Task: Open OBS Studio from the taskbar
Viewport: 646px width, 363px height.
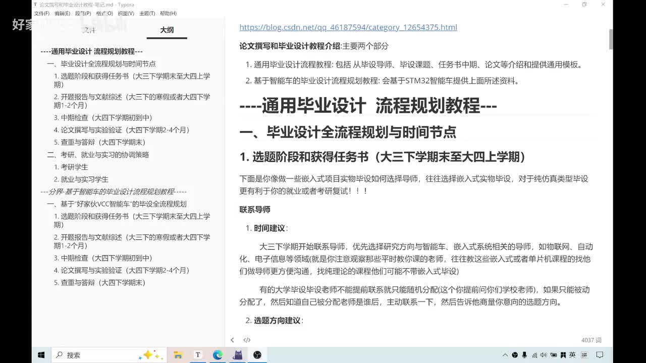Action: 257,355
